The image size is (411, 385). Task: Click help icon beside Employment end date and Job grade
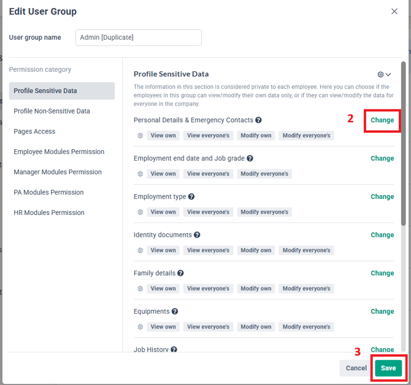pos(250,158)
